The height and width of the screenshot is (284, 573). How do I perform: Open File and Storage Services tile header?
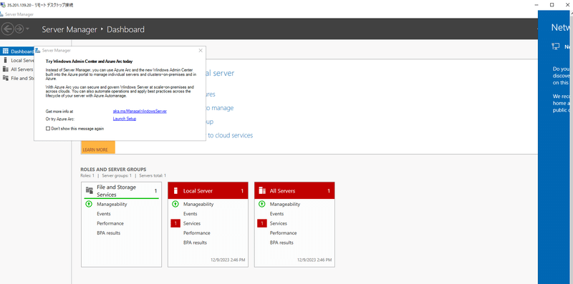(x=121, y=190)
